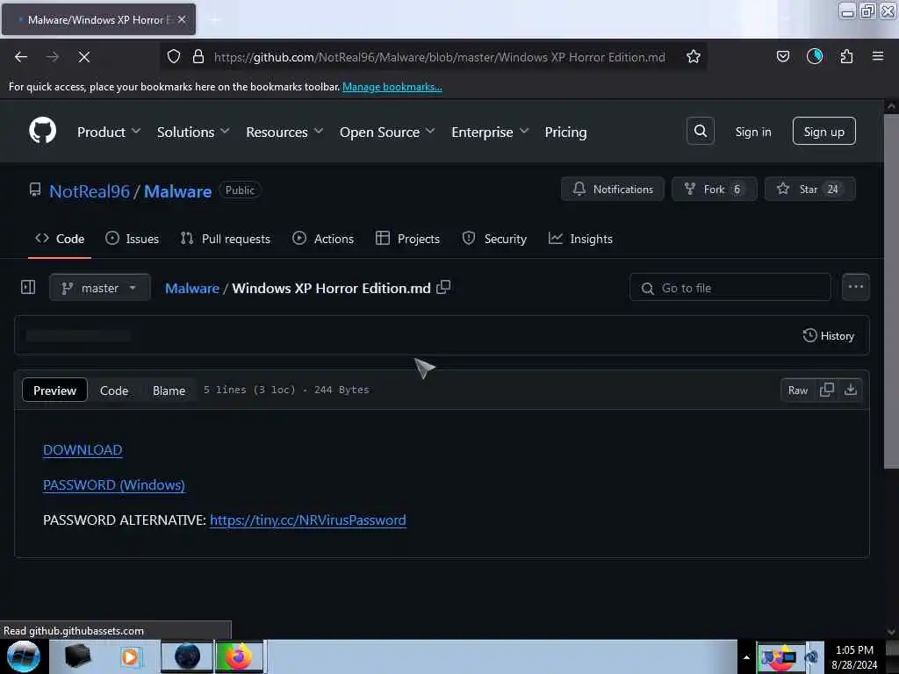Click the Manage bookmarks link
Viewport: 899px width, 674px height.
[392, 87]
